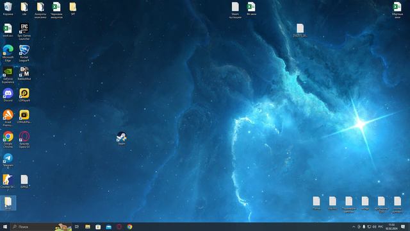Launch Epic Games Launcher
Screen dimensions: 410x231
tap(24, 31)
